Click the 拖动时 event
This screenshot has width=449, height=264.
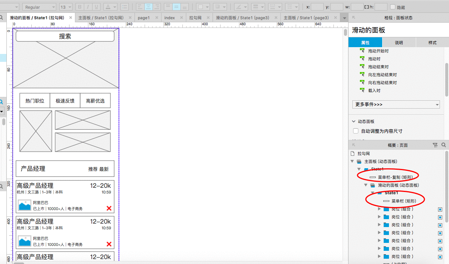pyautogui.click(x=374, y=59)
